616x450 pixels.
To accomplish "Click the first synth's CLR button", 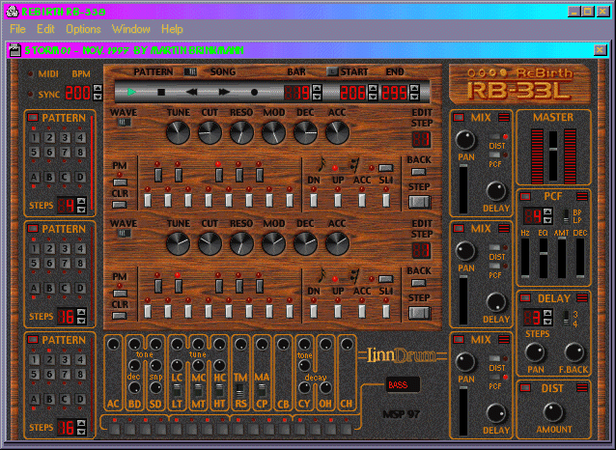I will click(120, 204).
